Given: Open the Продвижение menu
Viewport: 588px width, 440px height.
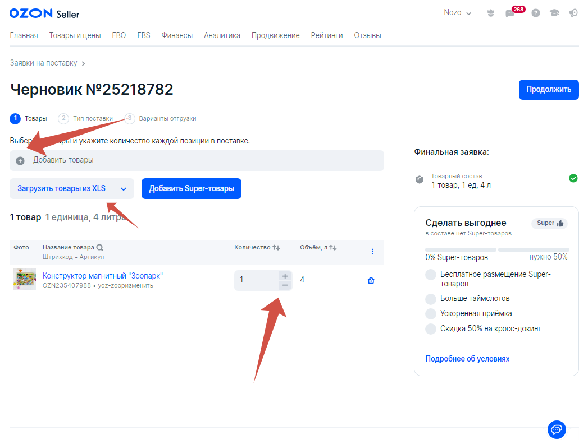Looking at the screenshot, I should tap(276, 35).
